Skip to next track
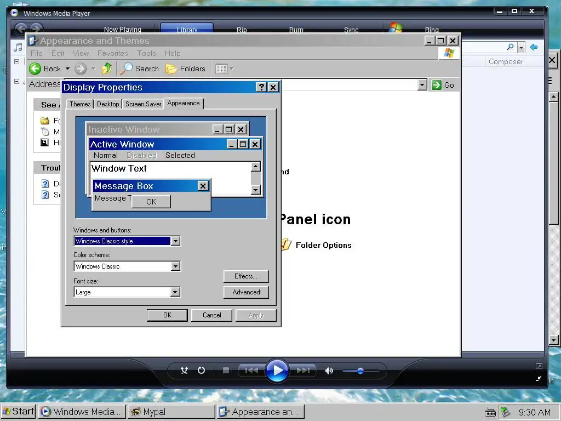561x421 pixels. click(x=303, y=370)
